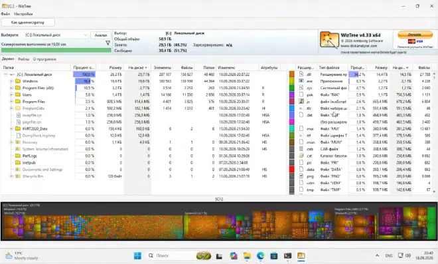
Task: Click the ENG language indicator
Action: click(x=389, y=255)
